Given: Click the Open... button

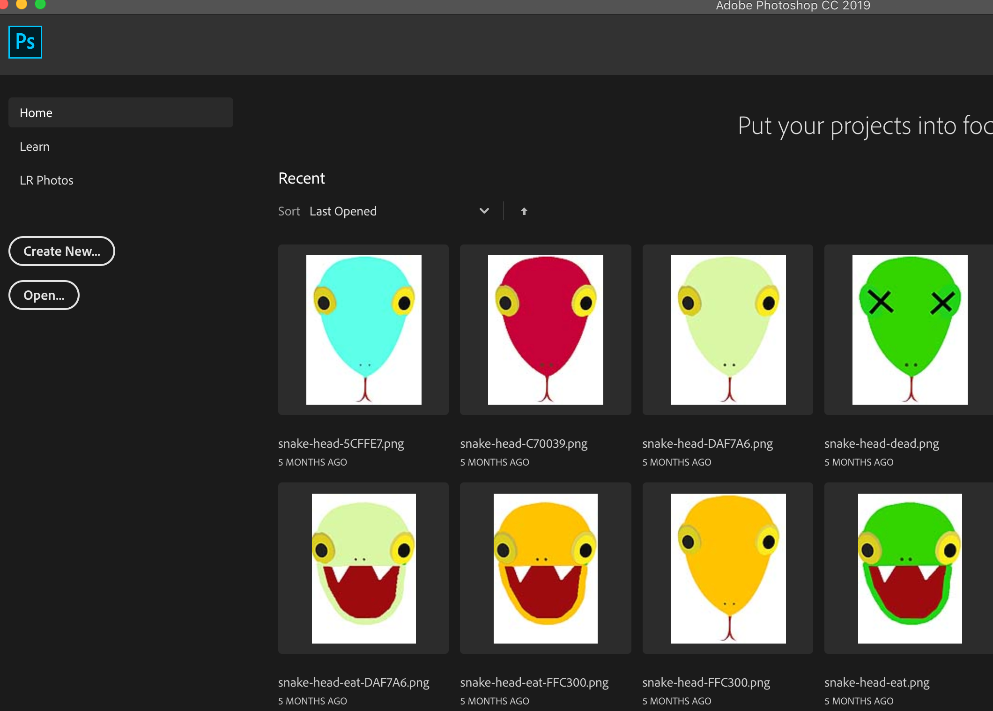Looking at the screenshot, I should (x=44, y=295).
